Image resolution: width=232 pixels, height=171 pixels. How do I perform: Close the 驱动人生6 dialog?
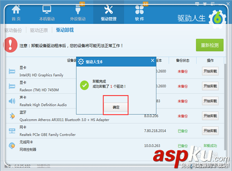(x=153, y=61)
